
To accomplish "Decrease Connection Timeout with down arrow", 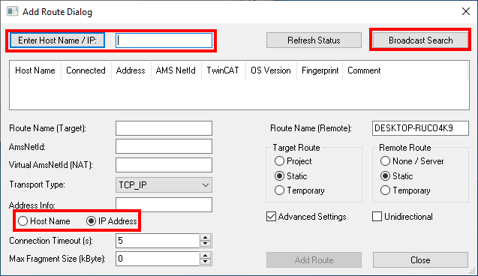I will click(205, 244).
